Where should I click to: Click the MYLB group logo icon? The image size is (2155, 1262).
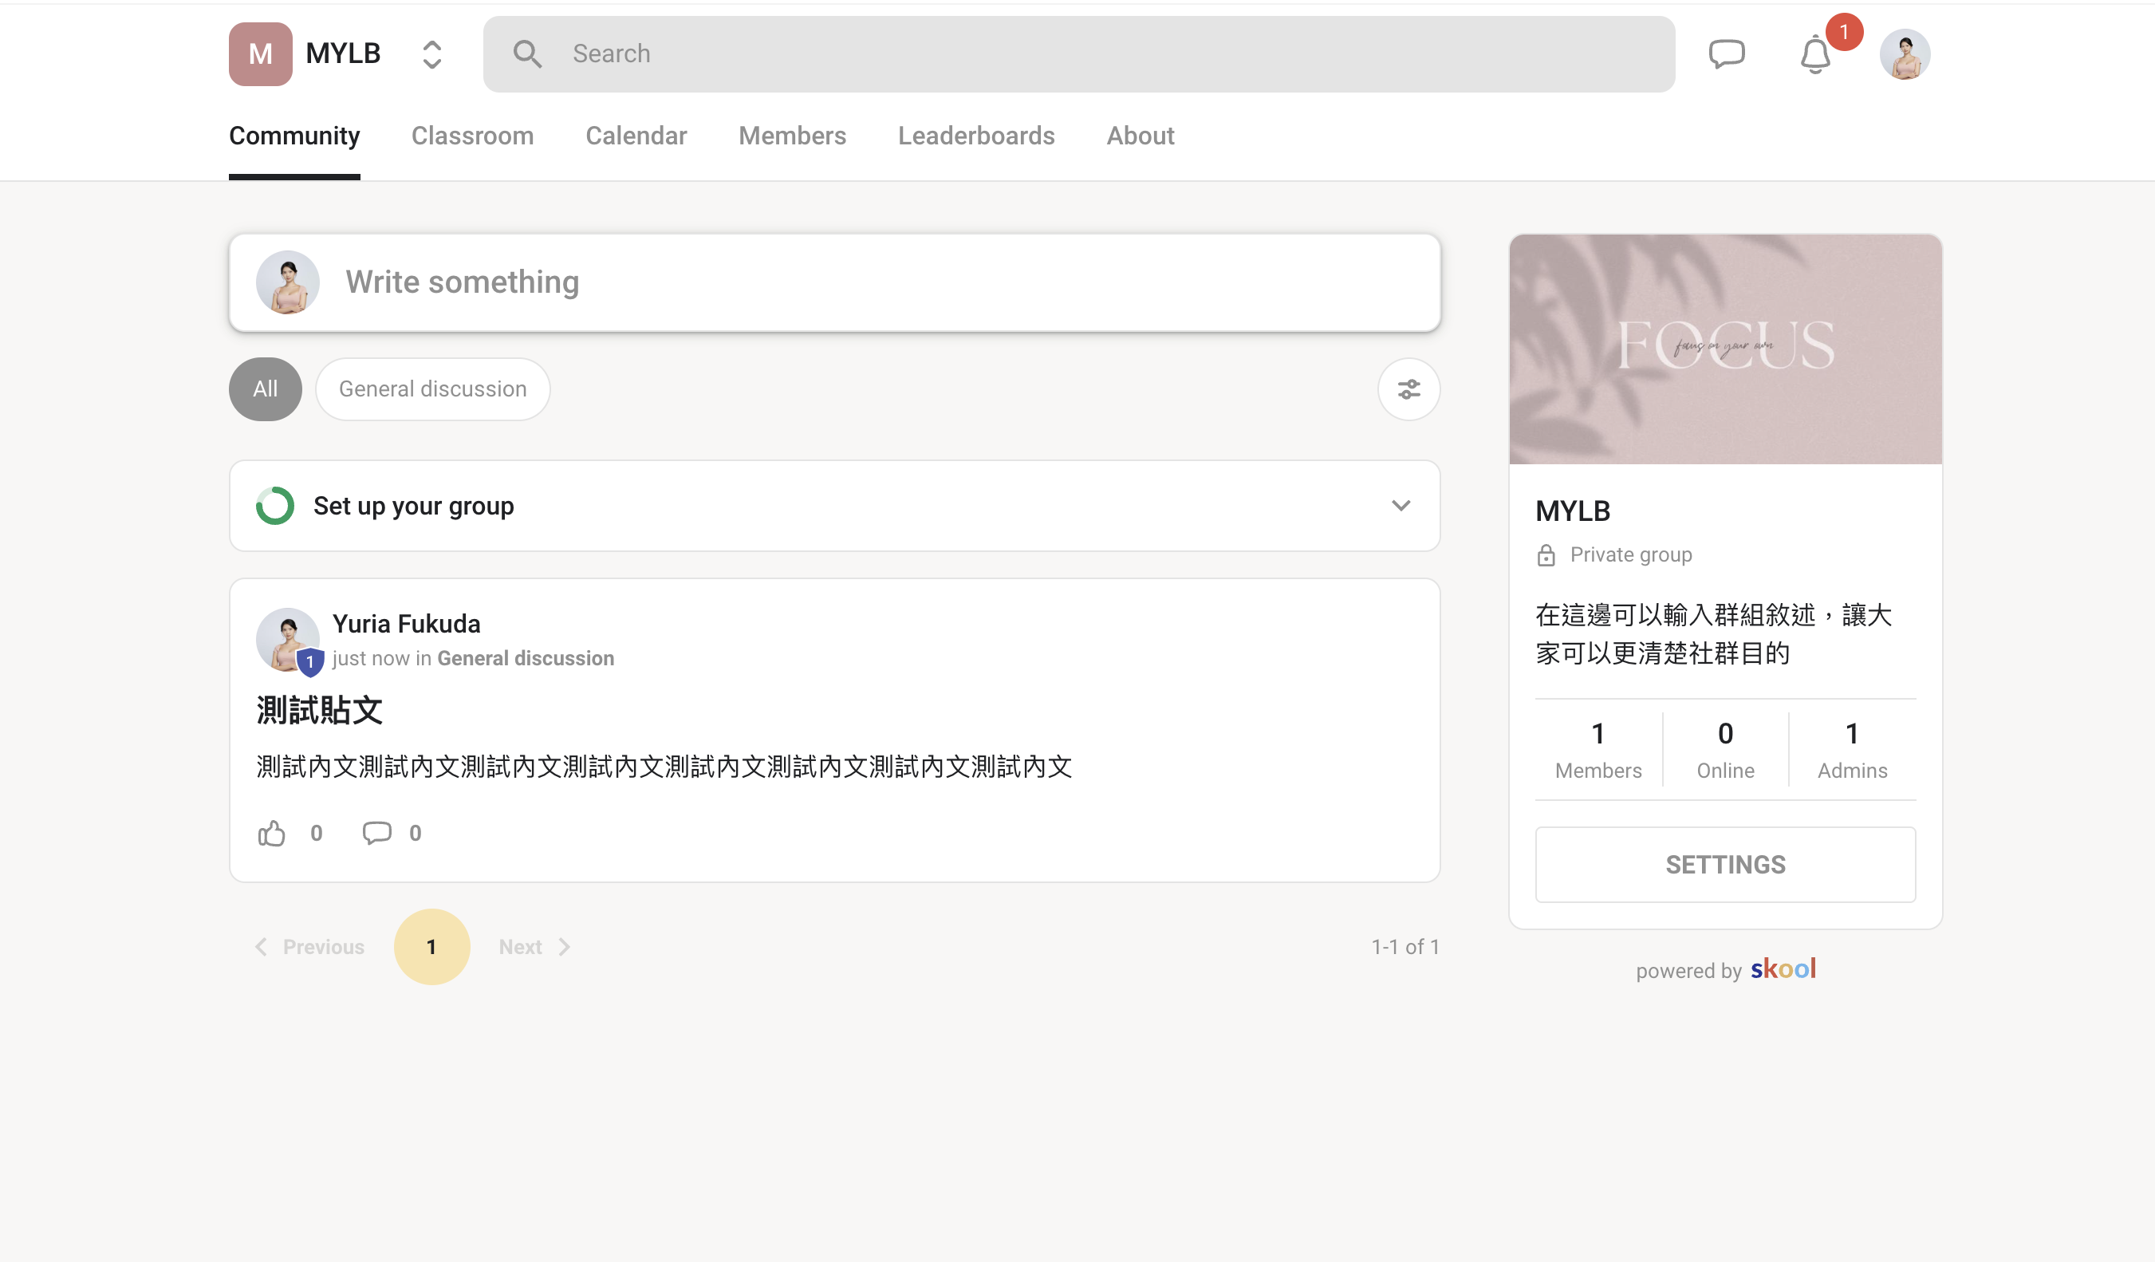pyautogui.click(x=260, y=54)
